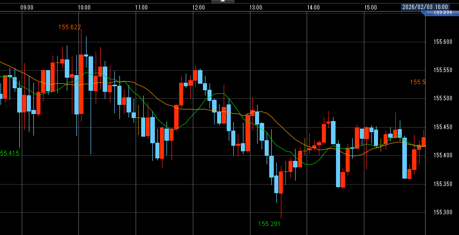Click the 155.300 price axis label
Image resolution: width=459 pixels, height=235 pixels.
click(x=443, y=212)
